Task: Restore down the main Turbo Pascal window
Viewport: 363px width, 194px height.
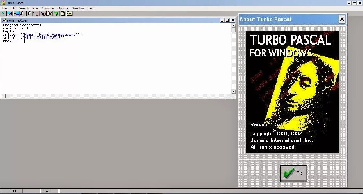Action: (x=354, y=3)
